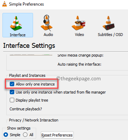128x140 pixels.
Task: Click the Interface Settings heading
Action: 29,45
